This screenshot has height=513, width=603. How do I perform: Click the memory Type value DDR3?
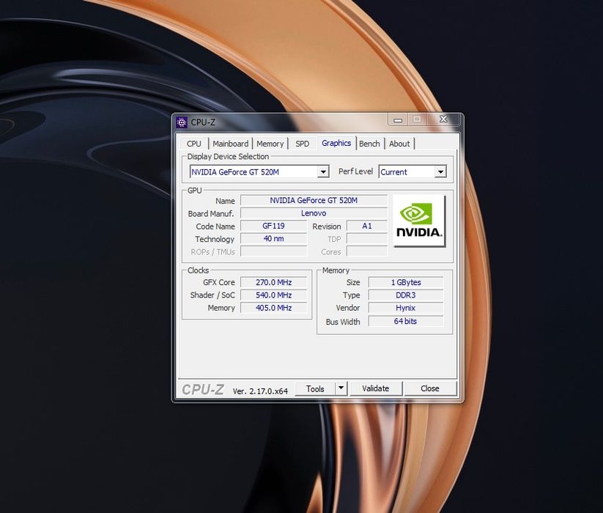406,295
